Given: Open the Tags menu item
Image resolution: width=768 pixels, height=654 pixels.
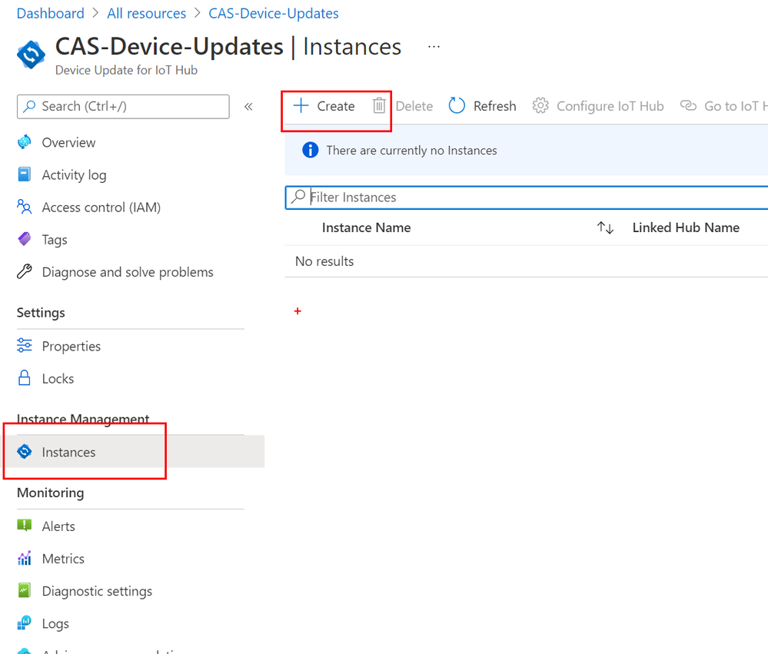Looking at the screenshot, I should point(55,240).
